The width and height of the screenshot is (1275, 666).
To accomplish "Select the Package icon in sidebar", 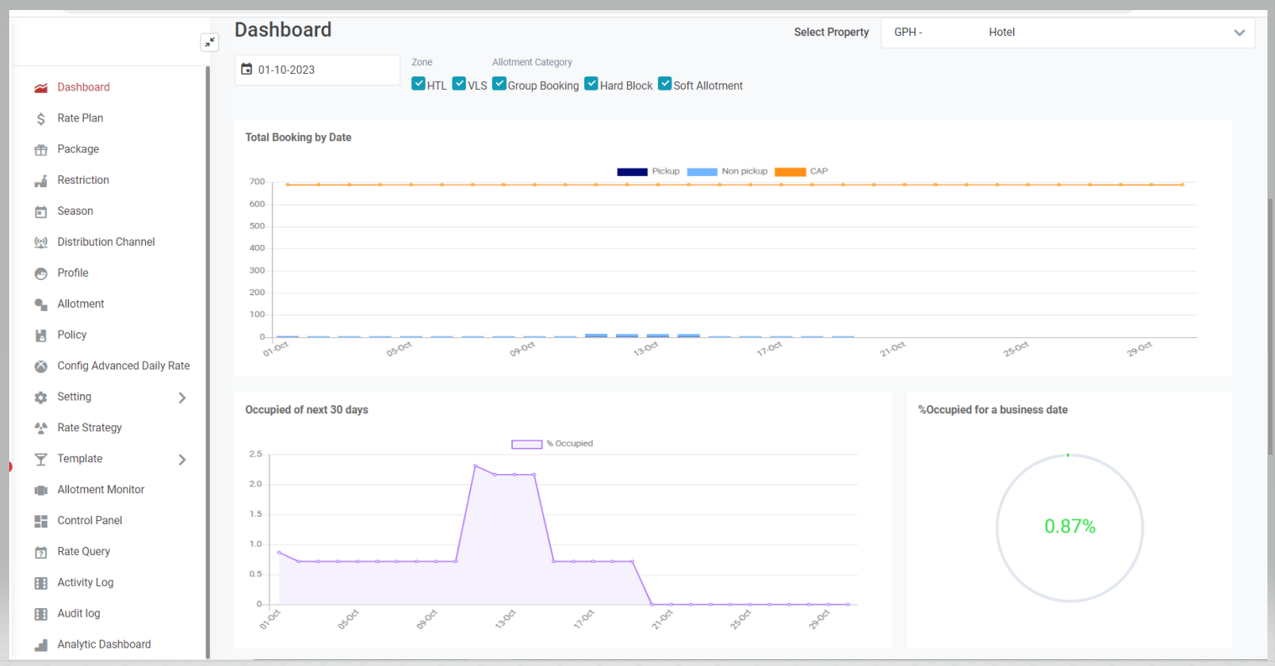I will point(40,148).
